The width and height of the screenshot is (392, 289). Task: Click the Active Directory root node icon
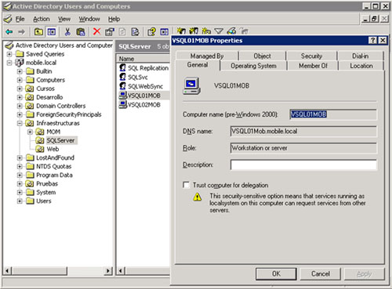[x=9, y=45]
